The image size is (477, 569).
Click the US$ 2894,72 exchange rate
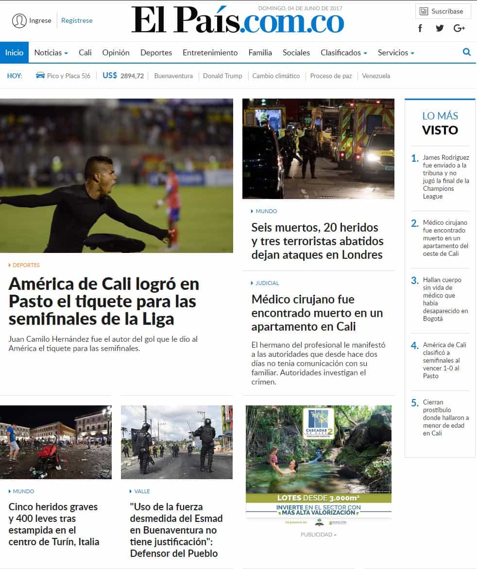(123, 76)
